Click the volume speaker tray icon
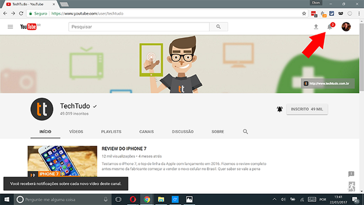Image resolution: width=364 pixels, height=205 pixels. coord(283,199)
